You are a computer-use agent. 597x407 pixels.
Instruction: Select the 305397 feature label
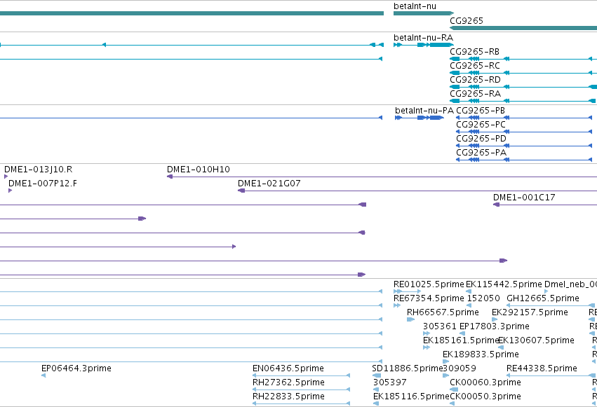(x=390, y=382)
